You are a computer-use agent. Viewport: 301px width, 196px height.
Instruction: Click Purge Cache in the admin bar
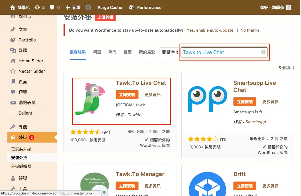coord(110,7)
